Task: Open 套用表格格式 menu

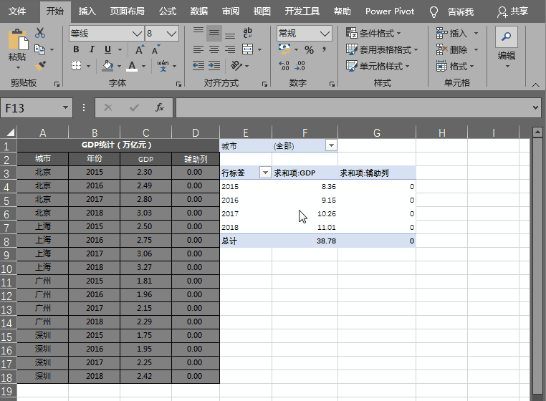Action: coord(382,50)
